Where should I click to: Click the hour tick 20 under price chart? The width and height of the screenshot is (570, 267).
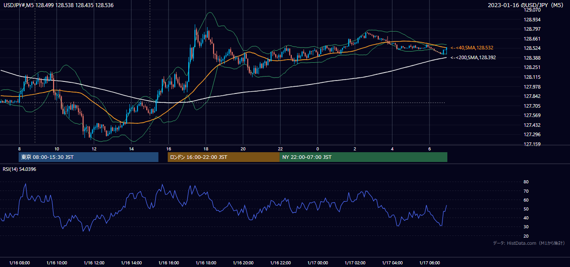243,148
